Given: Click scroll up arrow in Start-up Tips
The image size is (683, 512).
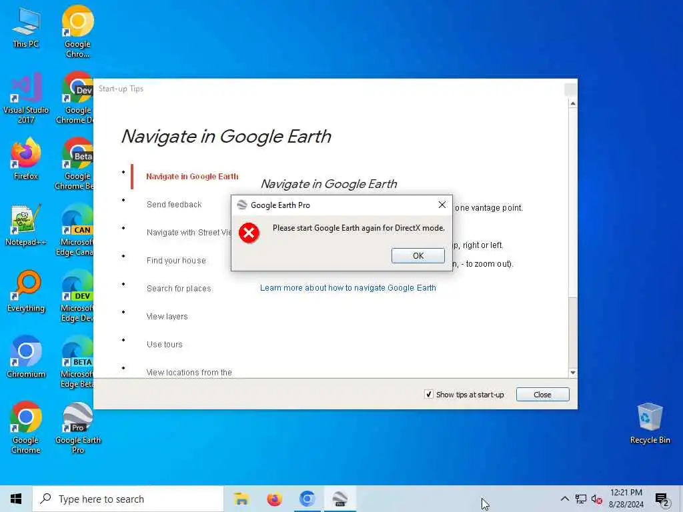Looking at the screenshot, I should pyautogui.click(x=573, y=103).
